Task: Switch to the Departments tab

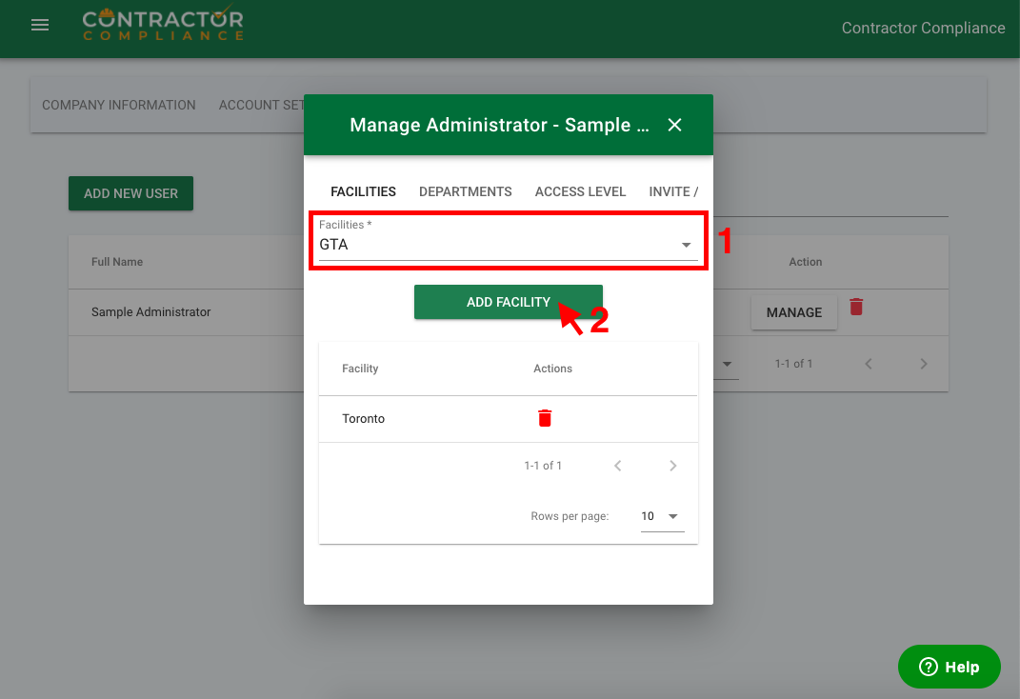Action: [x=465, y=191]
